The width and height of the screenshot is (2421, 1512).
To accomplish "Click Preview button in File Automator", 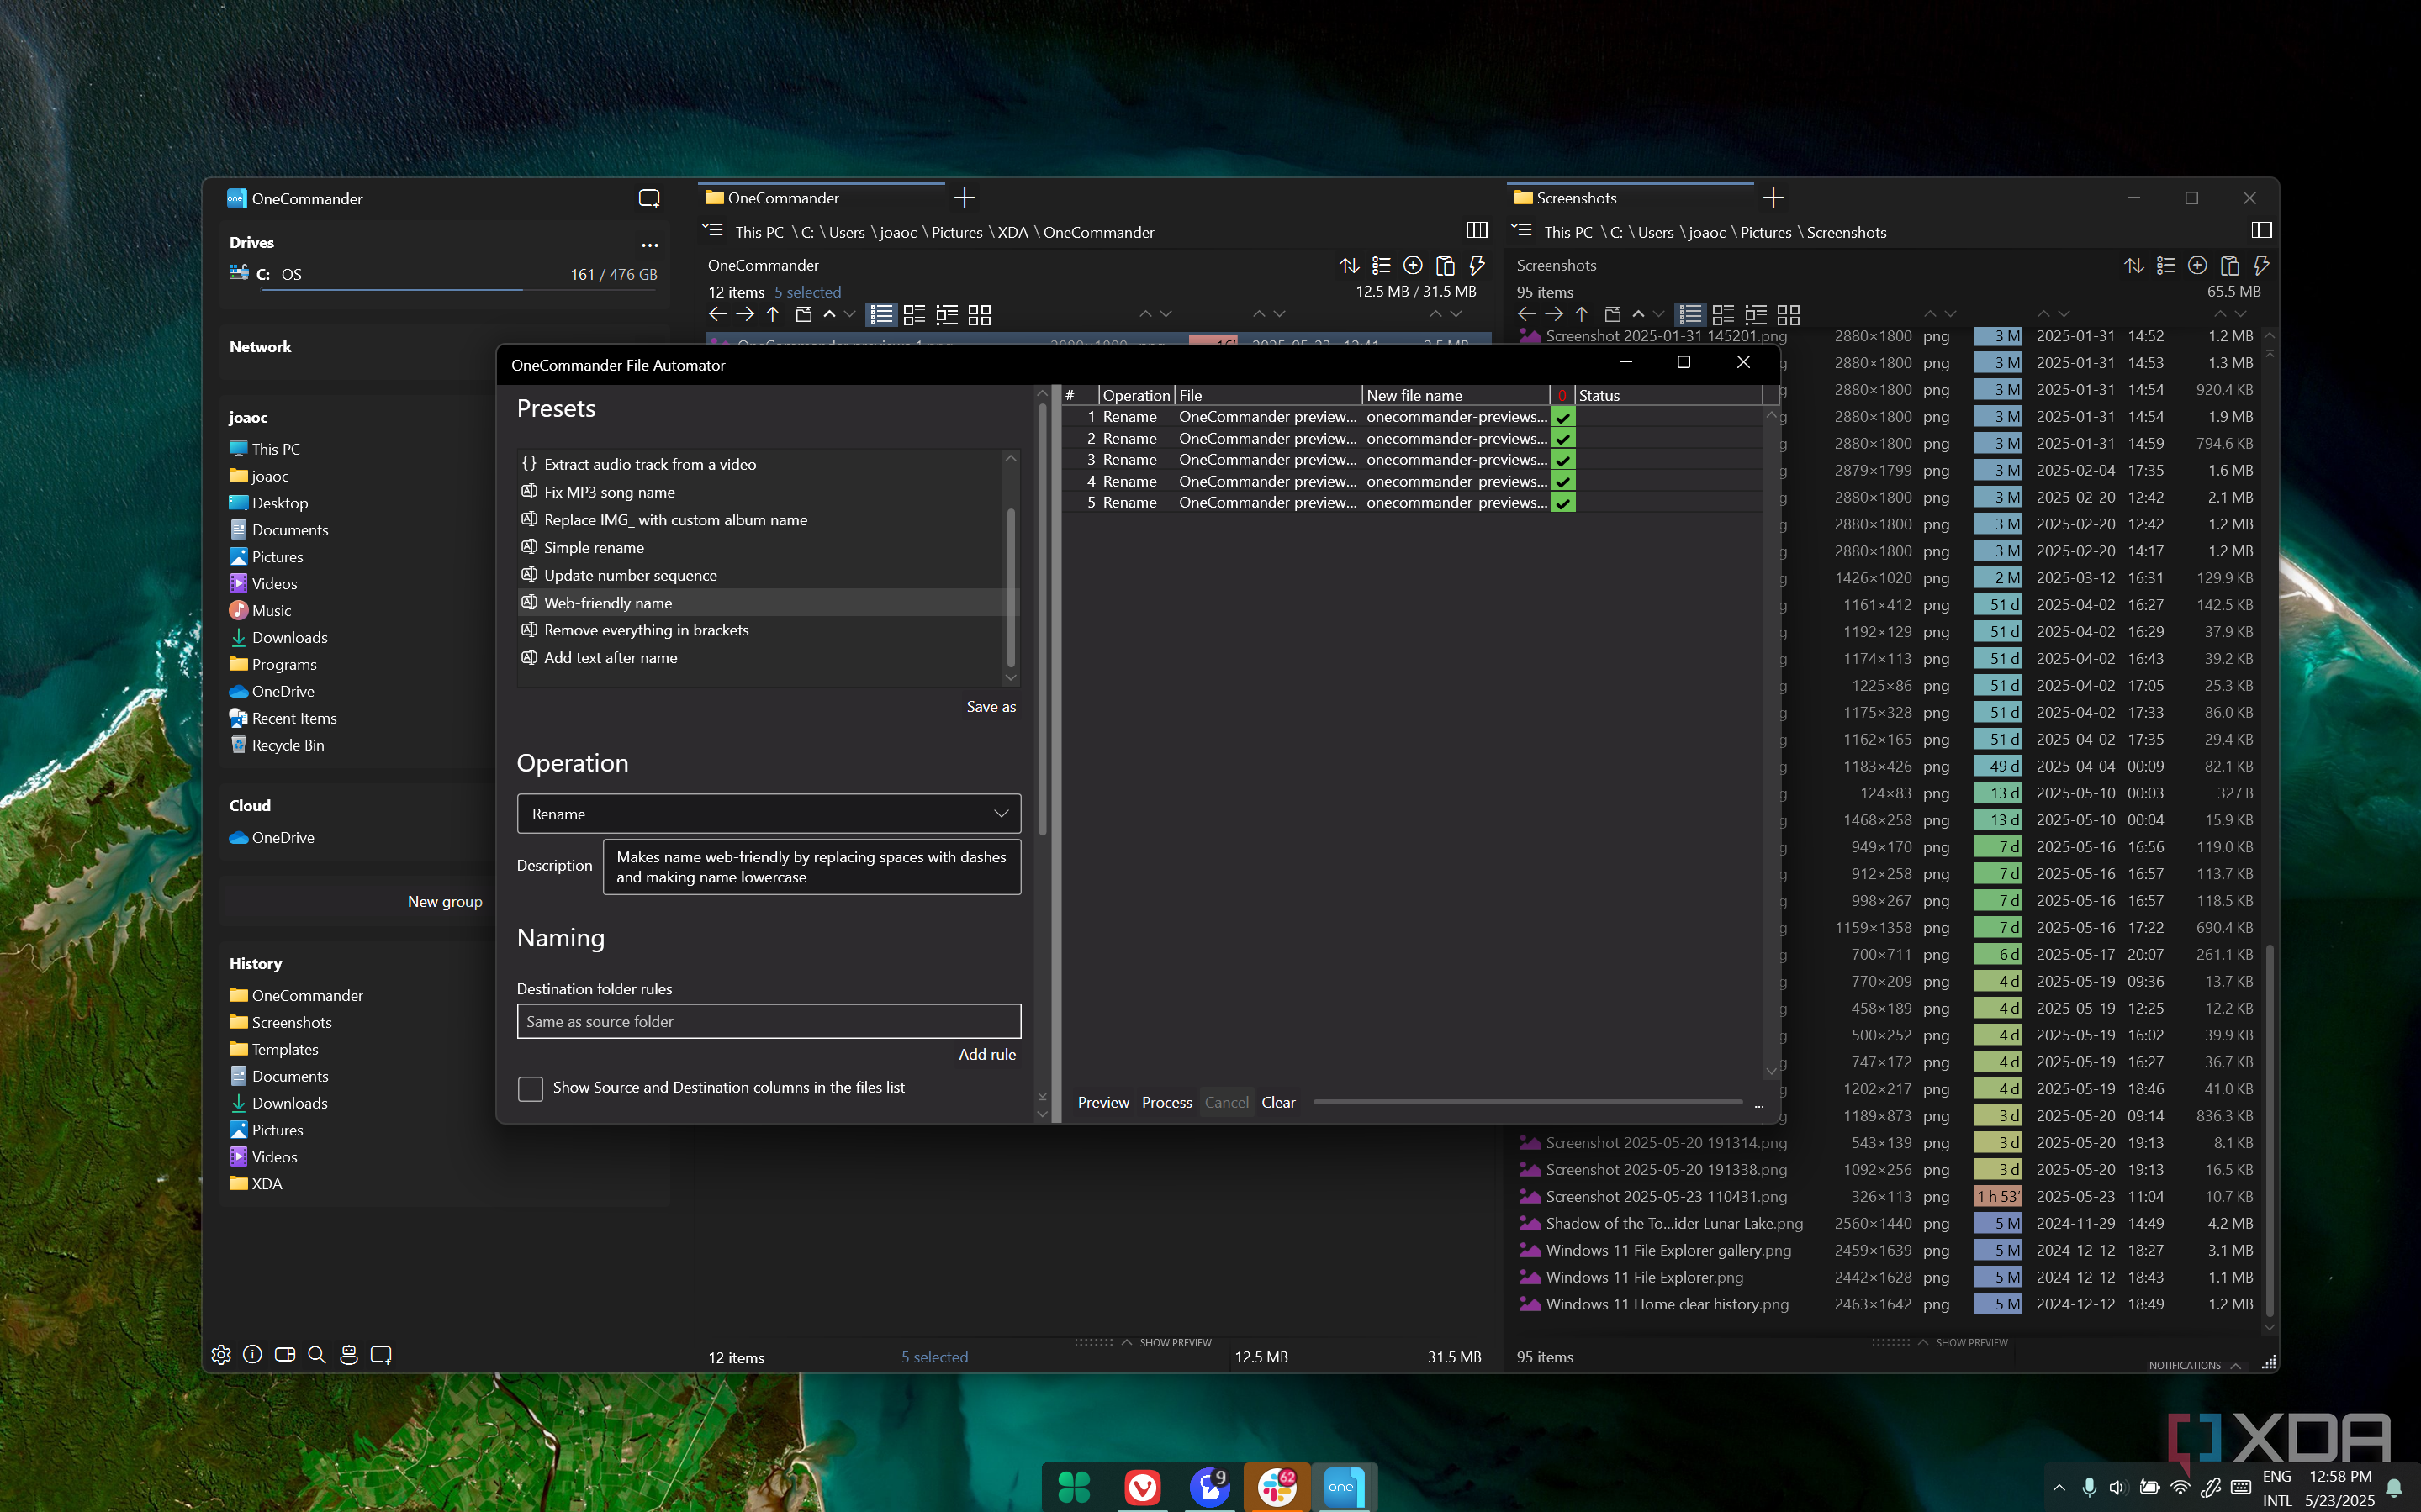I will (x=1102, y=1102).
